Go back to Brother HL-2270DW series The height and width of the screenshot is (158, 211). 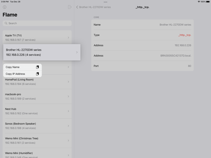click(93, 7)
